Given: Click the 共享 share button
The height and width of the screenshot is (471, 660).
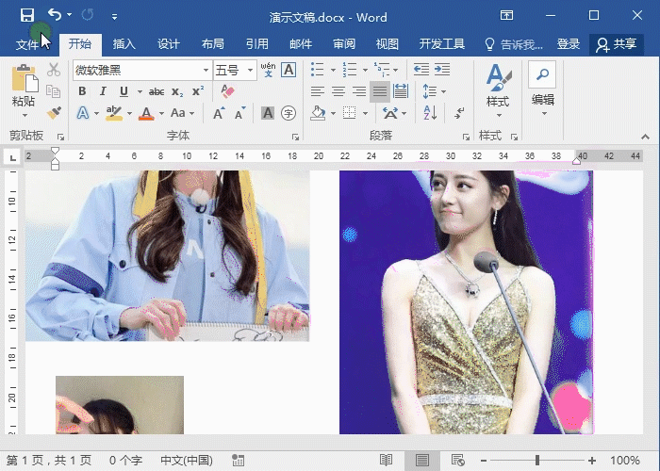Looking at the screenshot, I should 616,44.
